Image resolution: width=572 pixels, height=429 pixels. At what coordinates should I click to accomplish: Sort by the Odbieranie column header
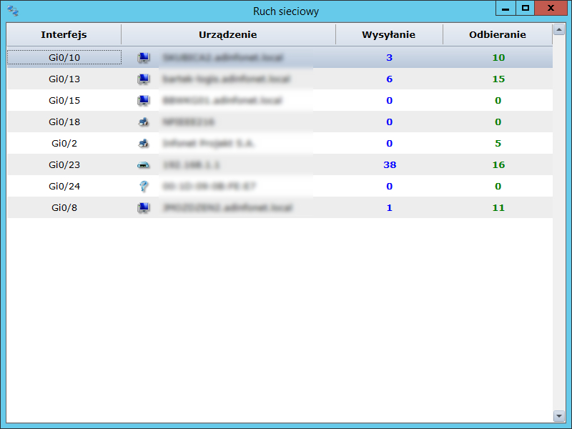pos(497,34)
